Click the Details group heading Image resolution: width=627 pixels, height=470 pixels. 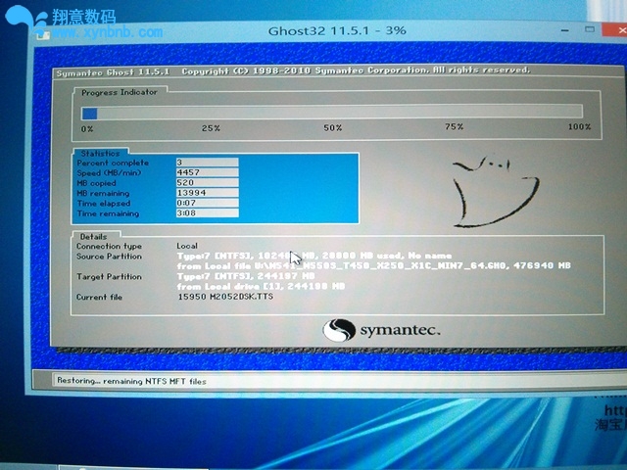coord(94,236)
